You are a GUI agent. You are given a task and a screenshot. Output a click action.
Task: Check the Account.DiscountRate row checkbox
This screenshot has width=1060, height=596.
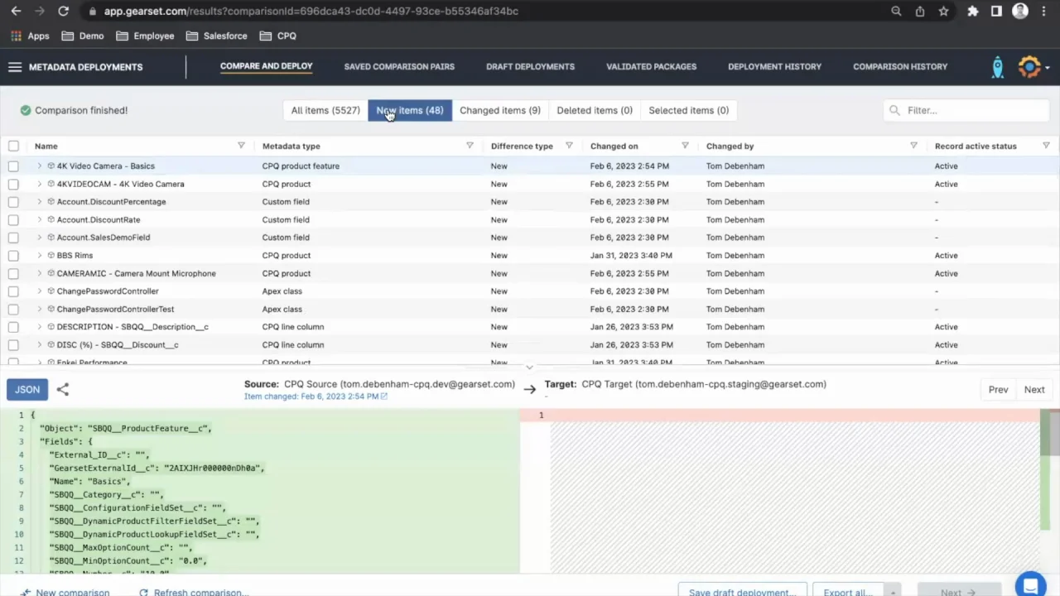click(13, 219)
